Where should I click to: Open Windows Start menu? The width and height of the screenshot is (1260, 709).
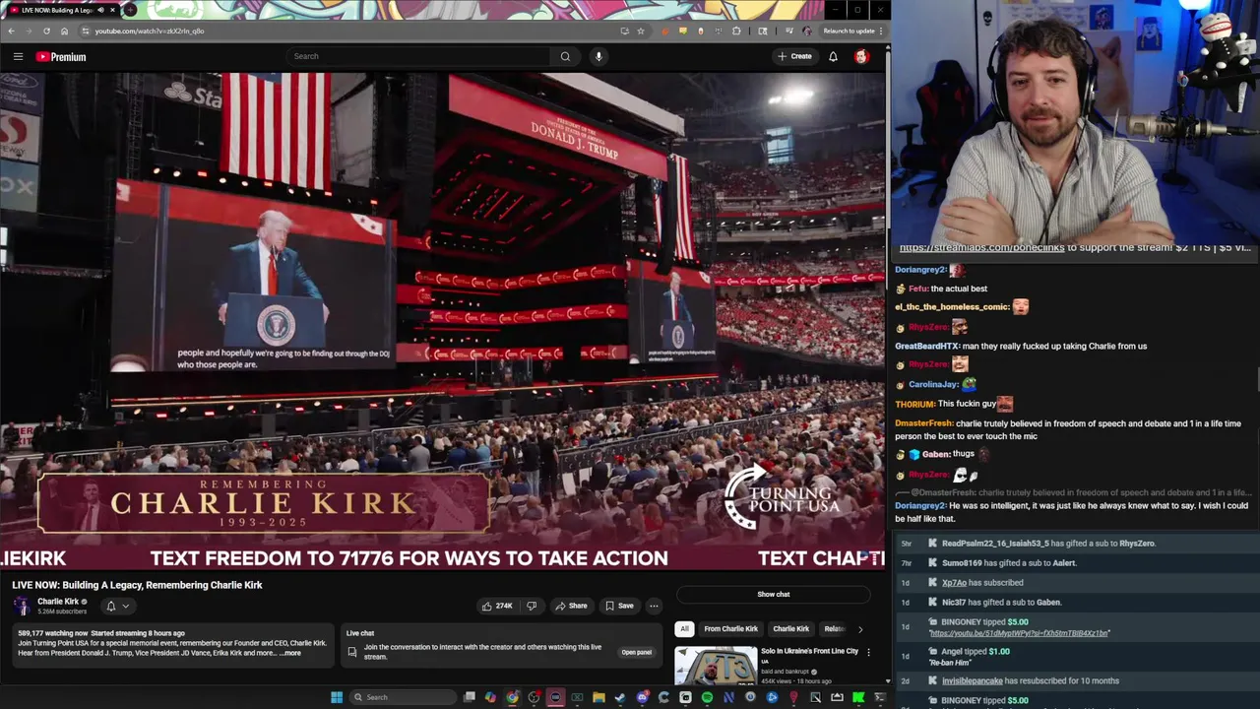point(337,697)
